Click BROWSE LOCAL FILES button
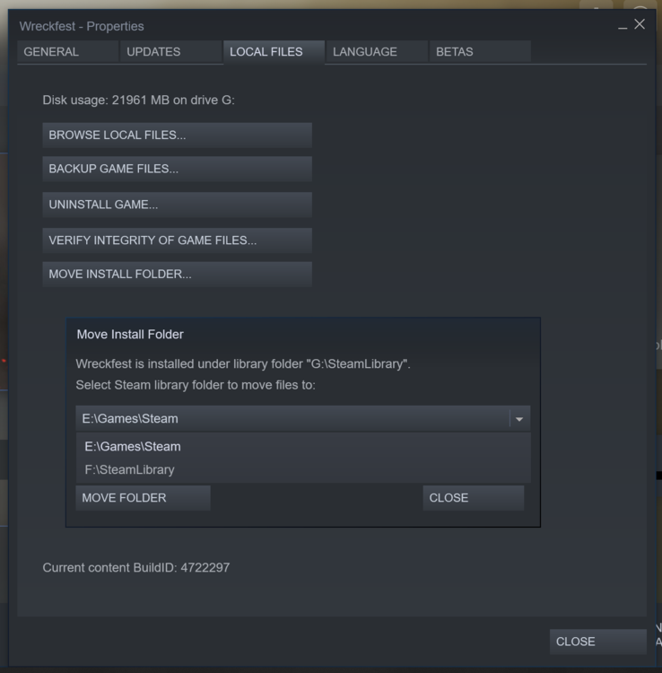This screenshot has width=662, height=673. pyautogui.click(x=177, y=135)
